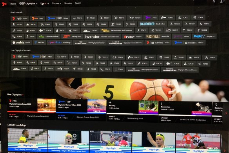Select TOK24 under Live Olympic Channels
This screenshot has width=229, height=153.
click(118, 57)
